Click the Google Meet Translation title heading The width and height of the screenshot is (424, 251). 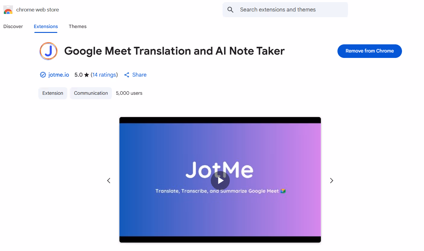[174, 51]
